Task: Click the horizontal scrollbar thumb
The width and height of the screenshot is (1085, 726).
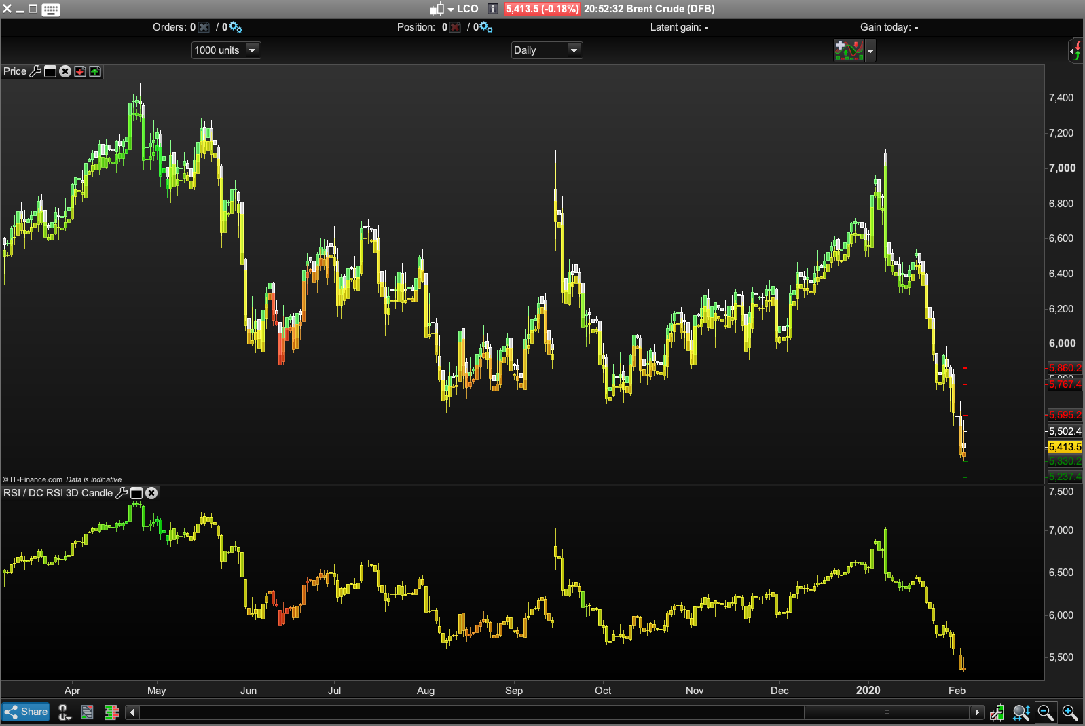Action: coord(886,712)
